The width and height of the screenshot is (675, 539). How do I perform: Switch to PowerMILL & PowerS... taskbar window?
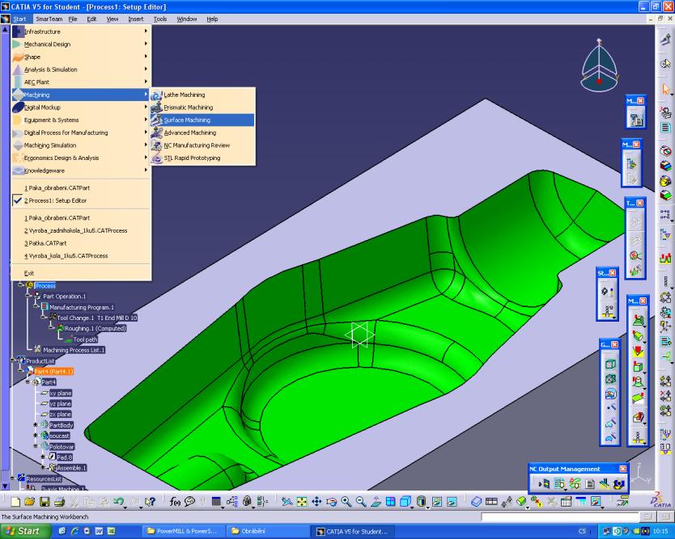click(x=184, y=531)
